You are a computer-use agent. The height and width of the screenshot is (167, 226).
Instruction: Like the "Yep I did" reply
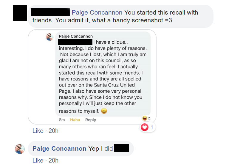(38, 160)
